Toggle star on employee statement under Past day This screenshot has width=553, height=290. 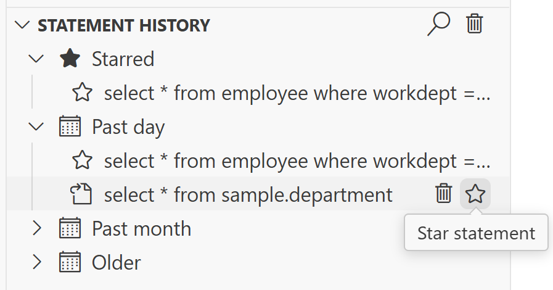tap(82, 161)
